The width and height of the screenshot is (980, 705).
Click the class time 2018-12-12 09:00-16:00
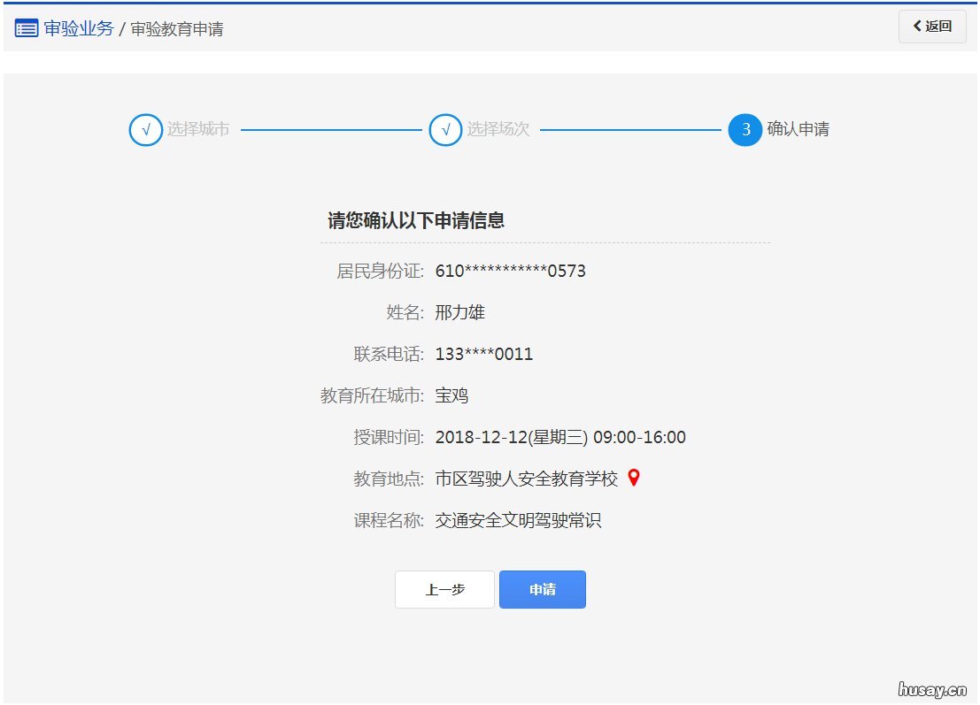coord(560,438)
